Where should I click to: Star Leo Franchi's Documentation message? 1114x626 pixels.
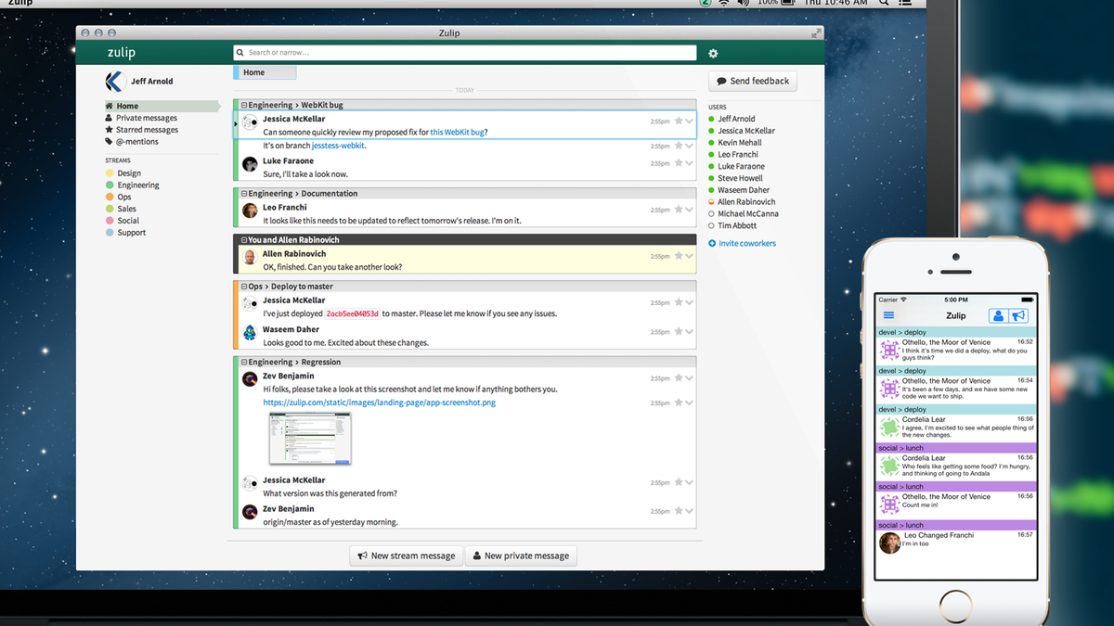pyautogui.click(x=679, y=211)
